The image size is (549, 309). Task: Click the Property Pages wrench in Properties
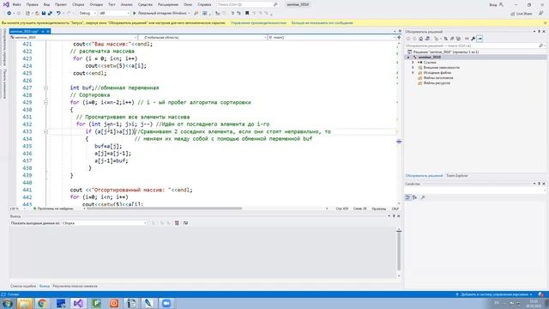click(423, 197)
